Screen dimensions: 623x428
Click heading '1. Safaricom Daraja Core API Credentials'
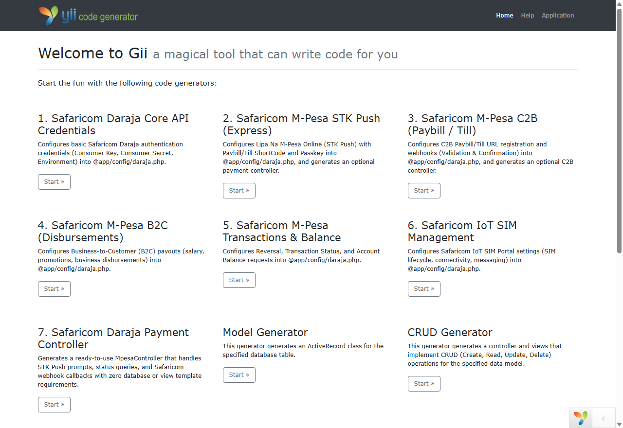coord(113,125)
